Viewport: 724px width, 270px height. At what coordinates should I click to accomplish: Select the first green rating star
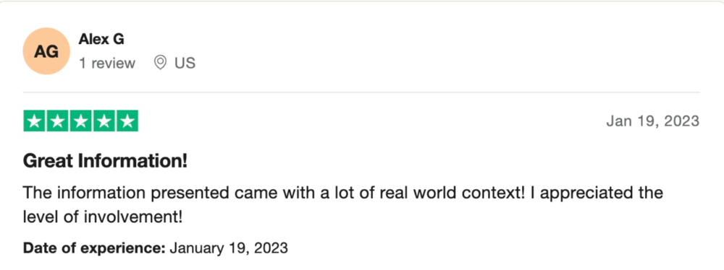tap(34, 121)
